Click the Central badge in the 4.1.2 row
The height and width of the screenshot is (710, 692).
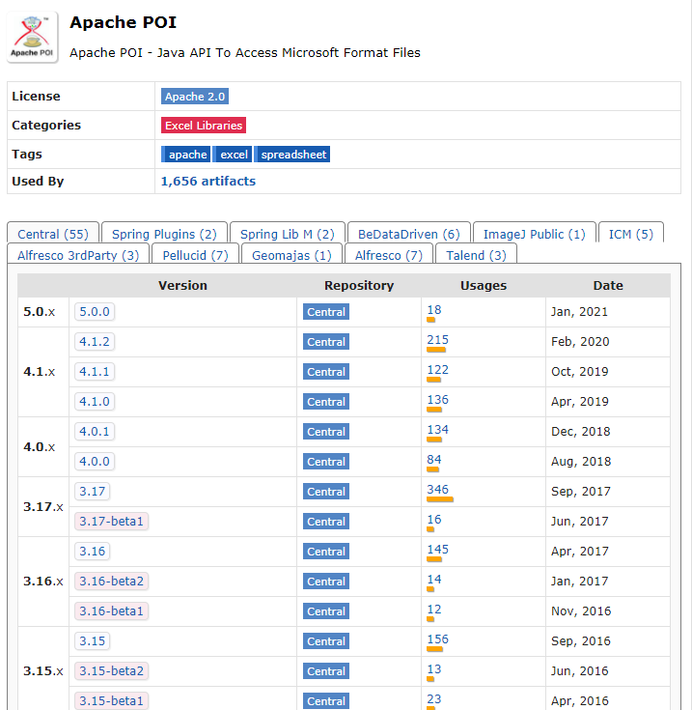pos(325,342)
